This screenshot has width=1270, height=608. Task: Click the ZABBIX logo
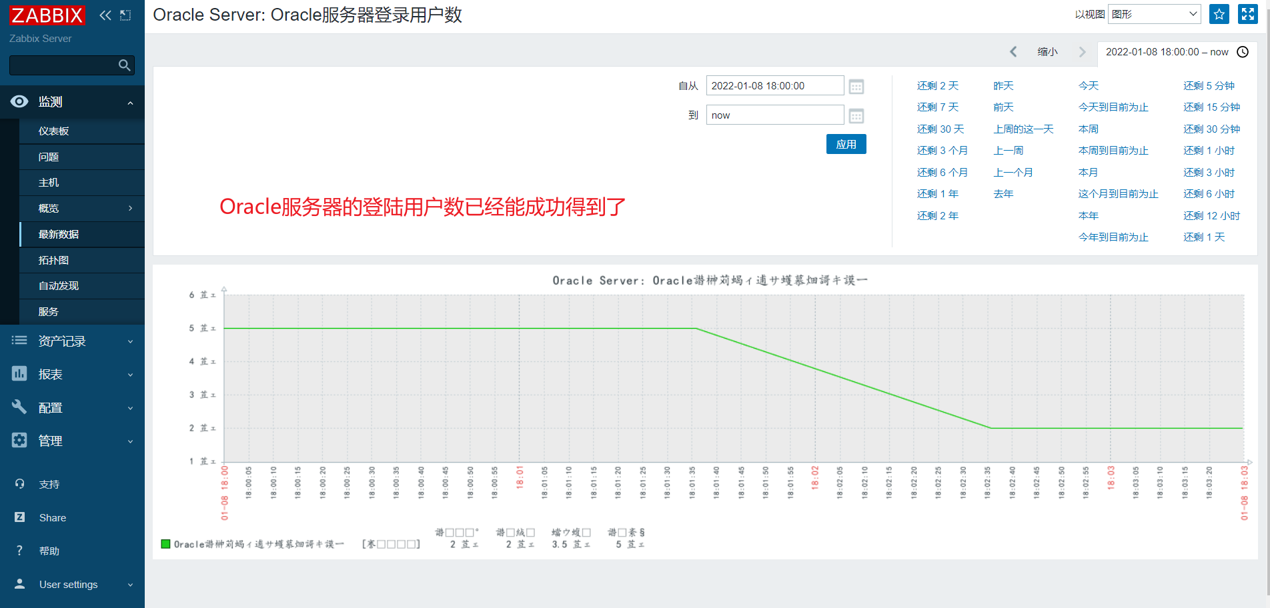pyautogui.click(x=46, y=15)
